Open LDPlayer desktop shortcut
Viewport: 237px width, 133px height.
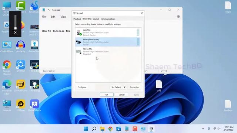[x=21, y=106]
